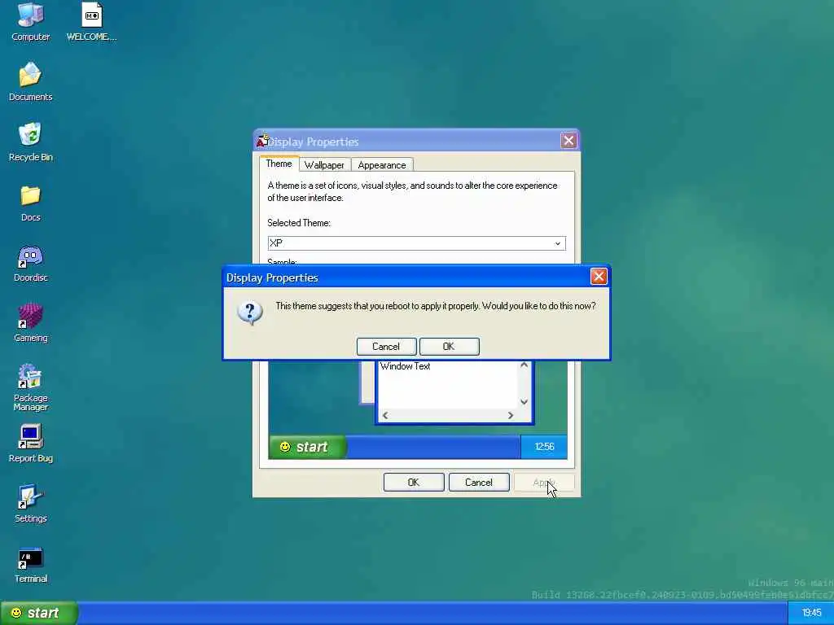The image size is (834, 625).
Task: Open the Docs folder icon
Action: point(30,203)
